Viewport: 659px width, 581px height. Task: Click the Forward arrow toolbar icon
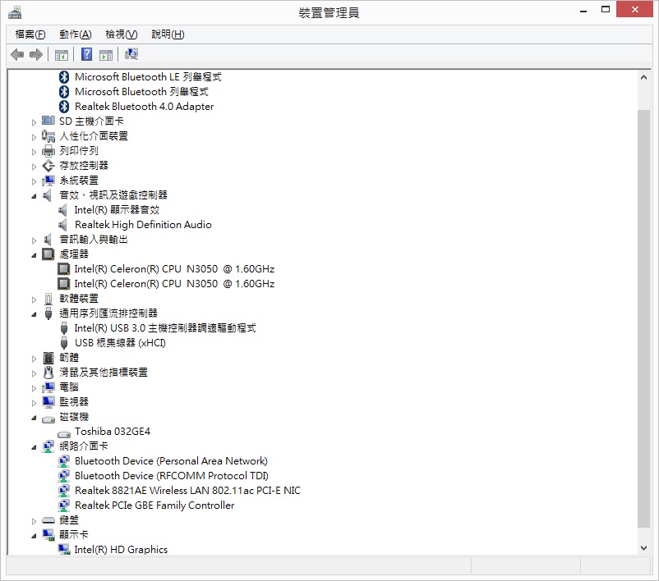(36, 55)
